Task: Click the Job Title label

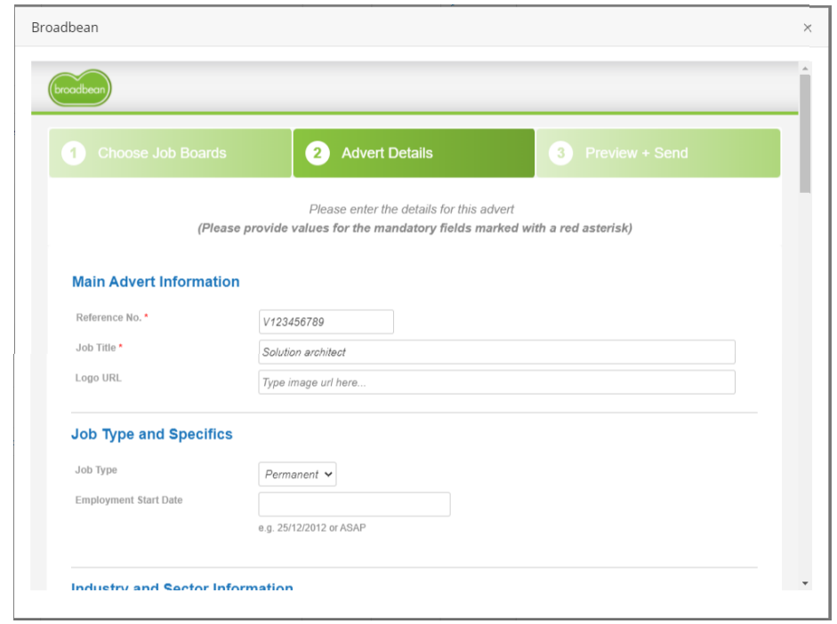Action: 96,348
